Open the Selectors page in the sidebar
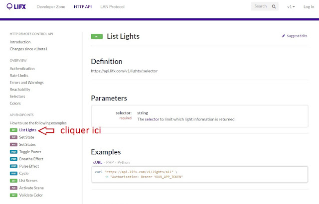The height and width of the screenshot is (204, 319). 17,97
